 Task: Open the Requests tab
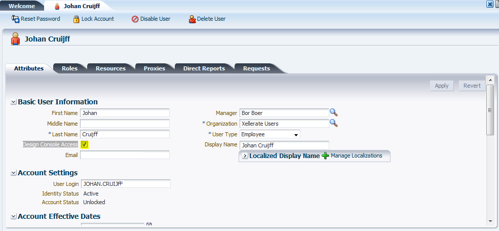(256, 68)
